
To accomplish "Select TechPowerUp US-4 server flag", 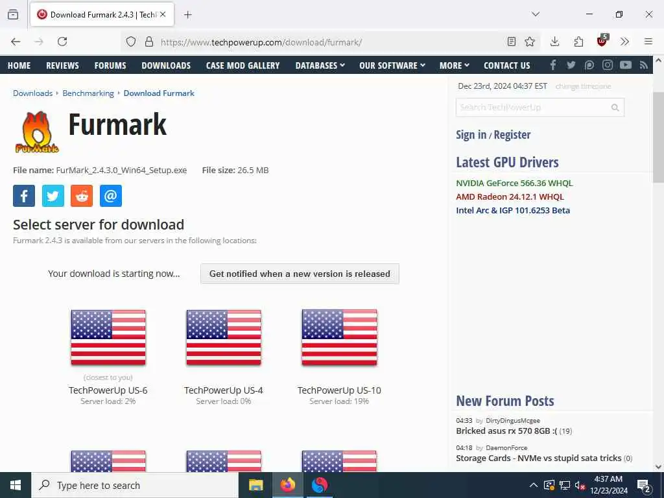I will pyautogui.click(x=224, y=337).
